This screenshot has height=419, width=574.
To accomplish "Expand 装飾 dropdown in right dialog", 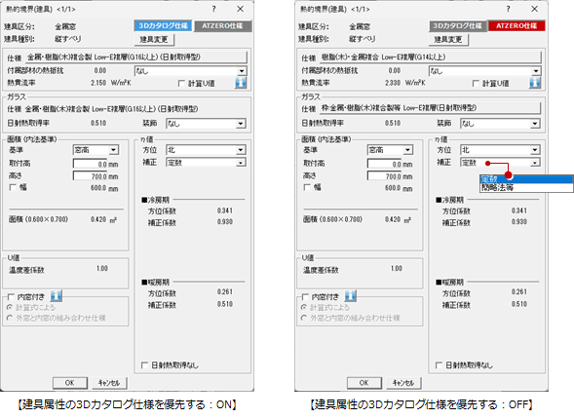I will pos(500,124).
